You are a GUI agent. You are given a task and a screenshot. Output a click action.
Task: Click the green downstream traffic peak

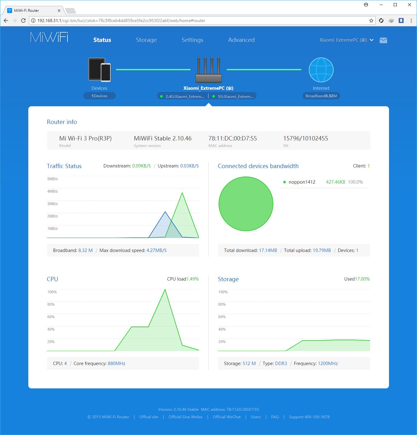pyautogui.click(x=182, y=193)
